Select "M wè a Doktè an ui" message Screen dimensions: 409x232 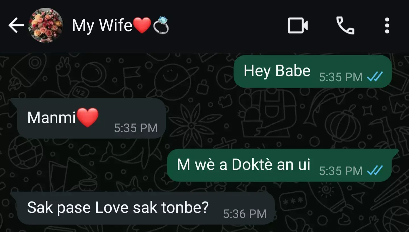tap(279, 165)
